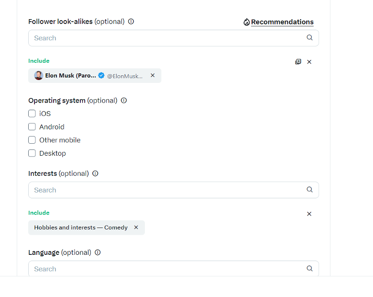Click search magnifier in Language field
Viewport: 373px width, 297px height.
309,269
